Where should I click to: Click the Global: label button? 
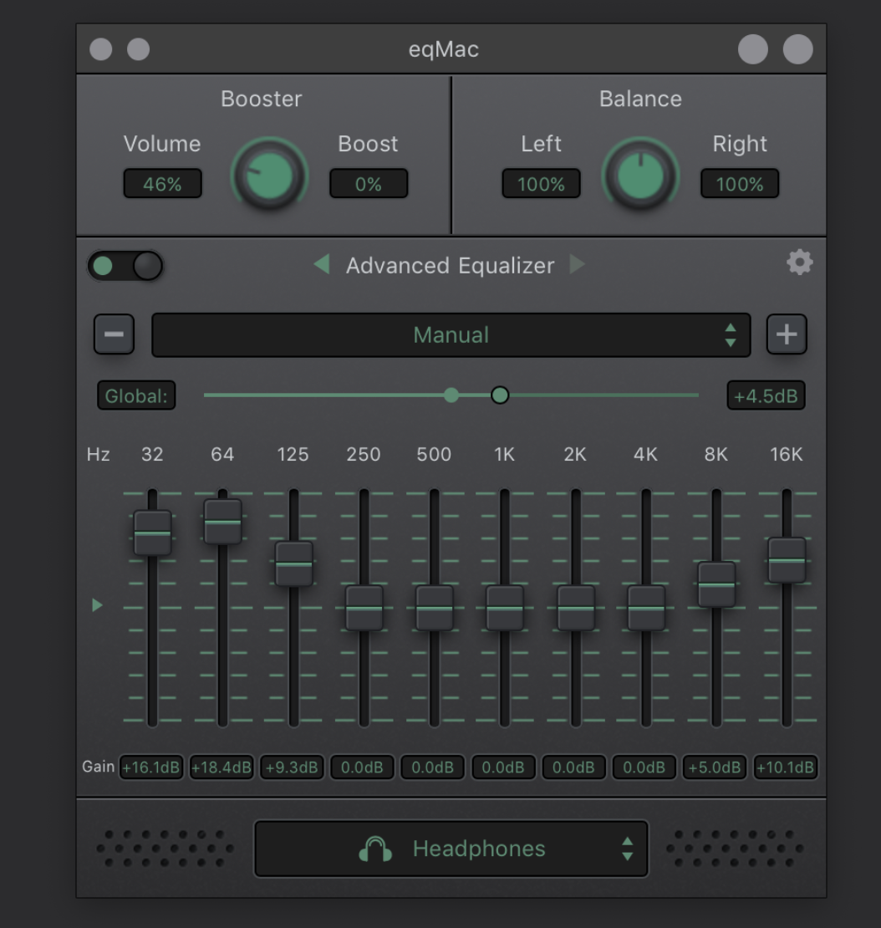tap(136, 395)
